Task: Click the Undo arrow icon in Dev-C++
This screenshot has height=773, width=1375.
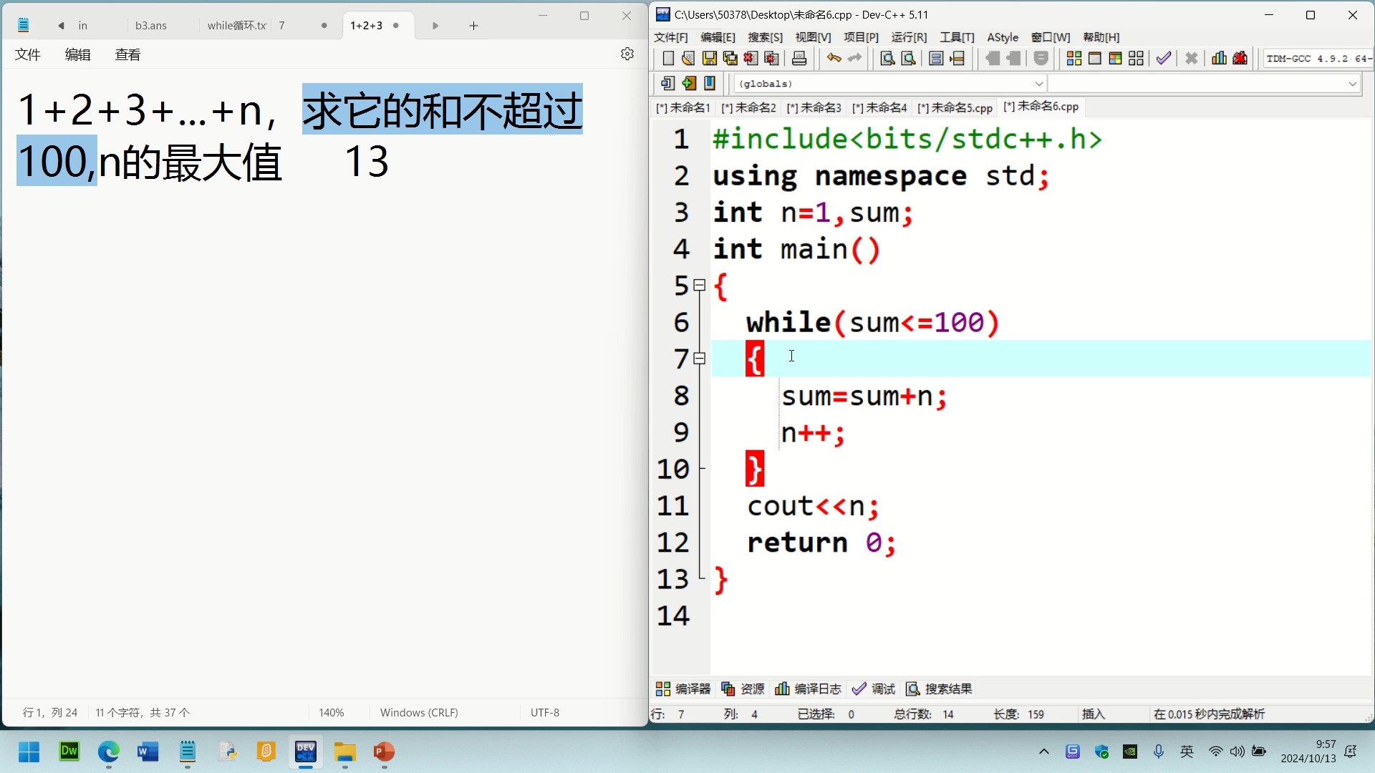Action: (x=834, y=59)
